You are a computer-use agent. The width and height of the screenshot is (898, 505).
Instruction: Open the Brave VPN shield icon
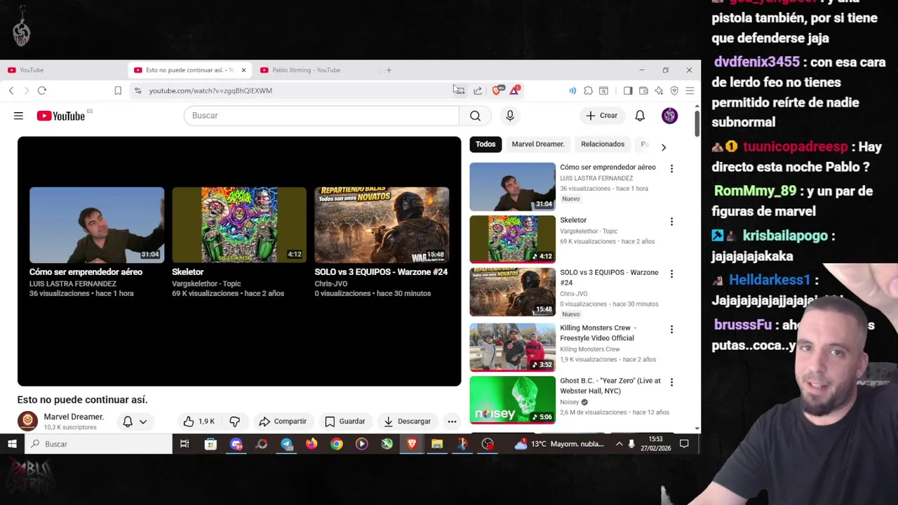tap(674, 90)
